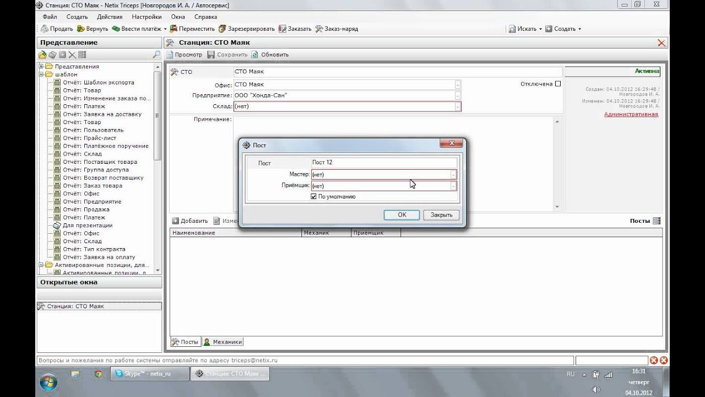Open the Окна menu

(178, 17)
